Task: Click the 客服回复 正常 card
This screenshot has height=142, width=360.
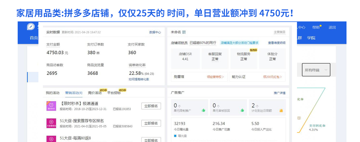Action: click(215, 59)
